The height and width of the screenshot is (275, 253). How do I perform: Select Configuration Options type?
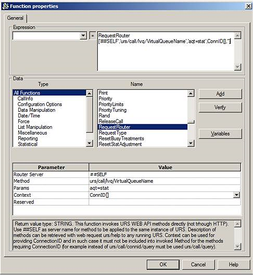point(40,104)
